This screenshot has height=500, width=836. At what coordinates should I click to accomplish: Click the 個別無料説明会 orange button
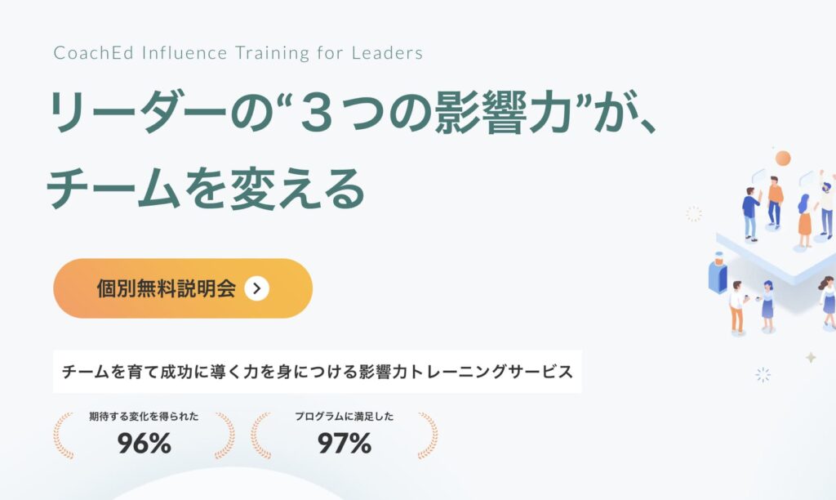pyautogui.click(x=183, y=288)
